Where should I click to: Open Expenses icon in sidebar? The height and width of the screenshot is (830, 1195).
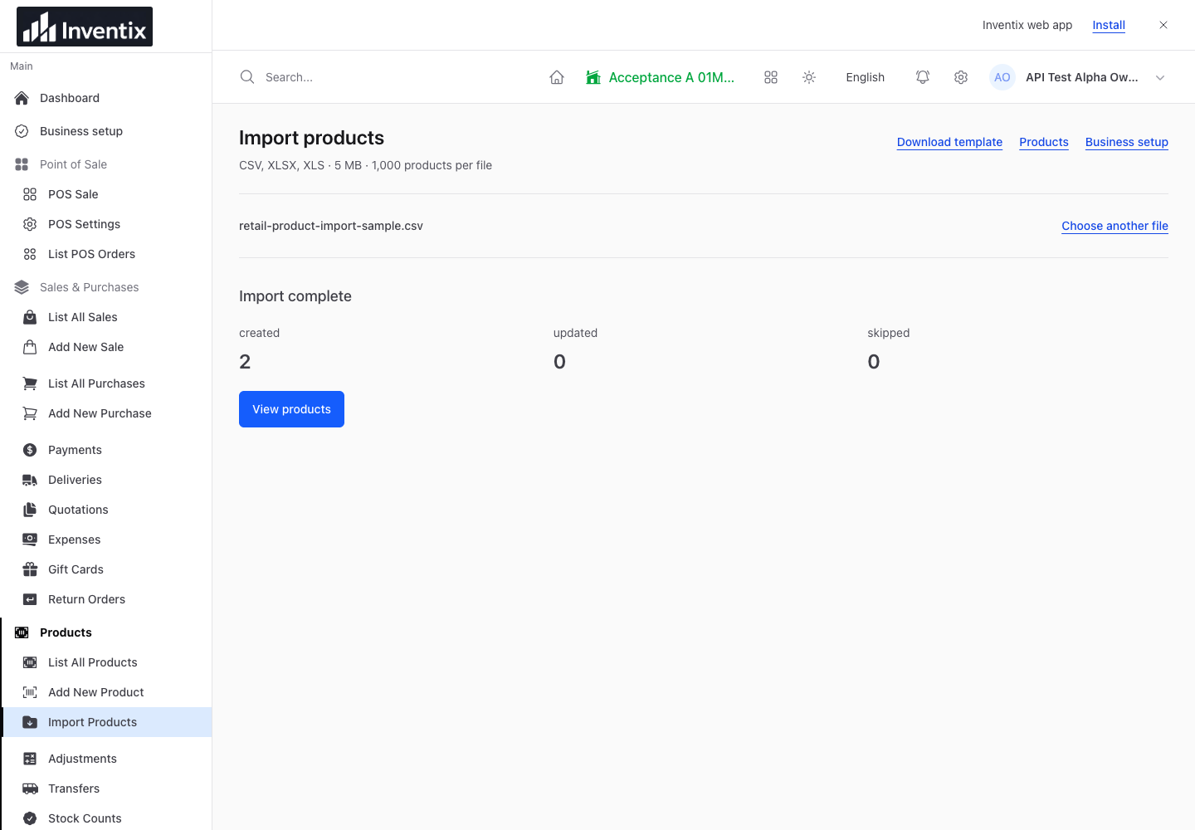(30, 539)
